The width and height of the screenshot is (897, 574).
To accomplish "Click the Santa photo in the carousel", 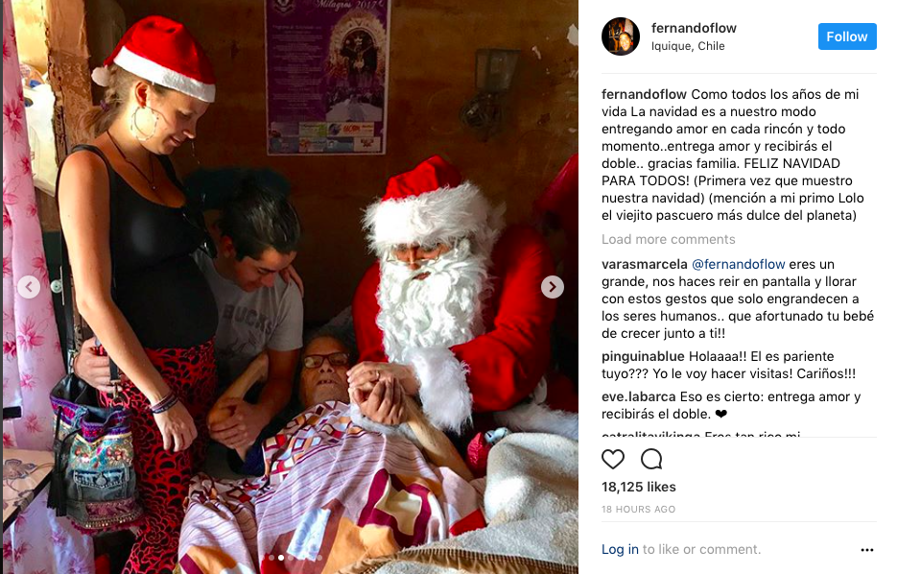I will tap(291, 287).
